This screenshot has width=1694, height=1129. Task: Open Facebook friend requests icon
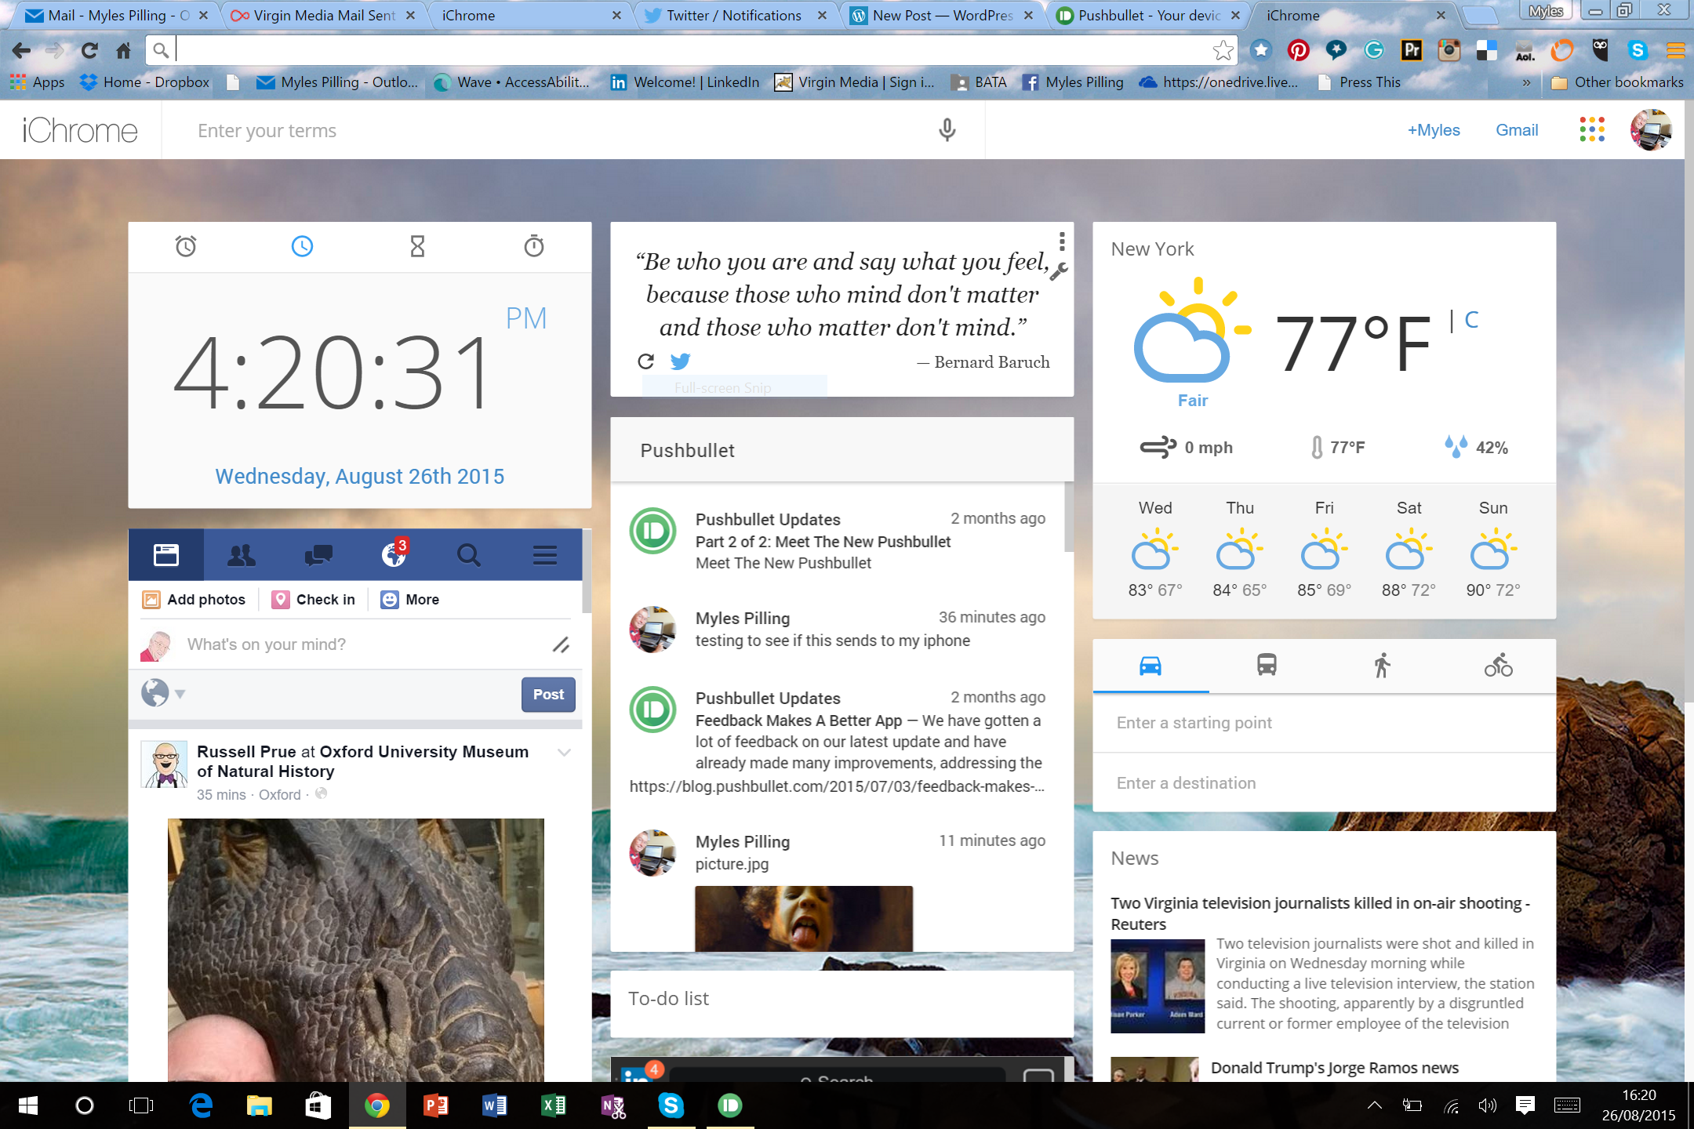tap(241, 555)
